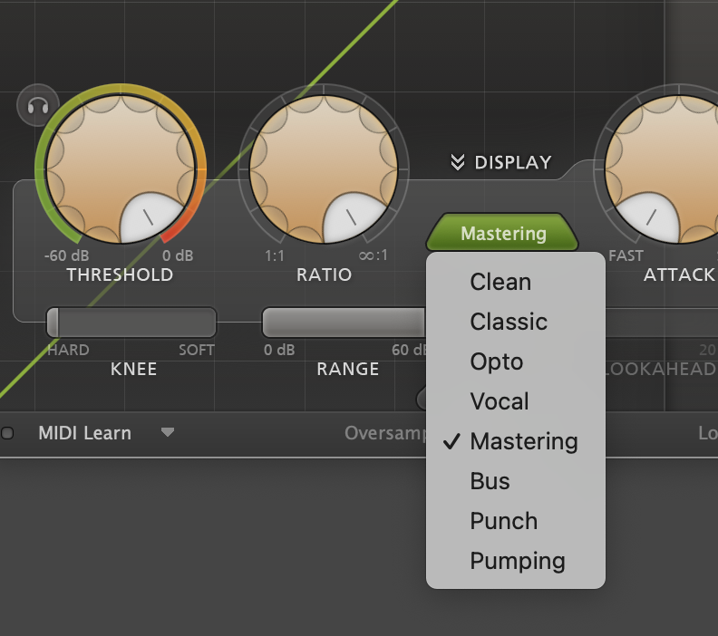Open the MIDI Learn dropdown arrow
This screenshot has width=718, height=636.
click(168, 432)
